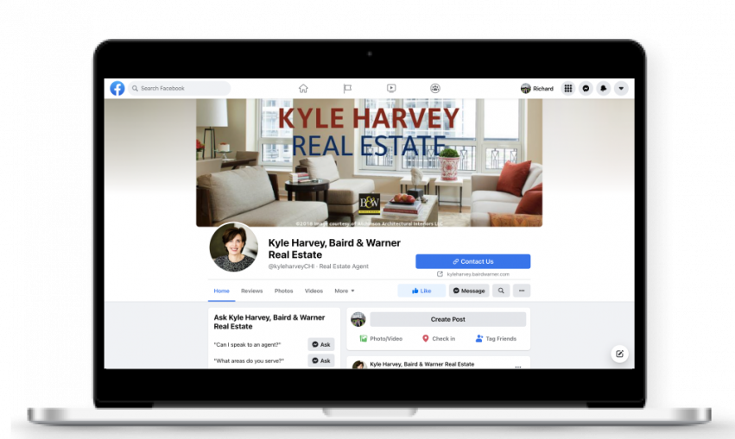Viewport: 735px width, 439px height.
Task: Open the Kyle Harvey cover photo
Action: [369, 162]
